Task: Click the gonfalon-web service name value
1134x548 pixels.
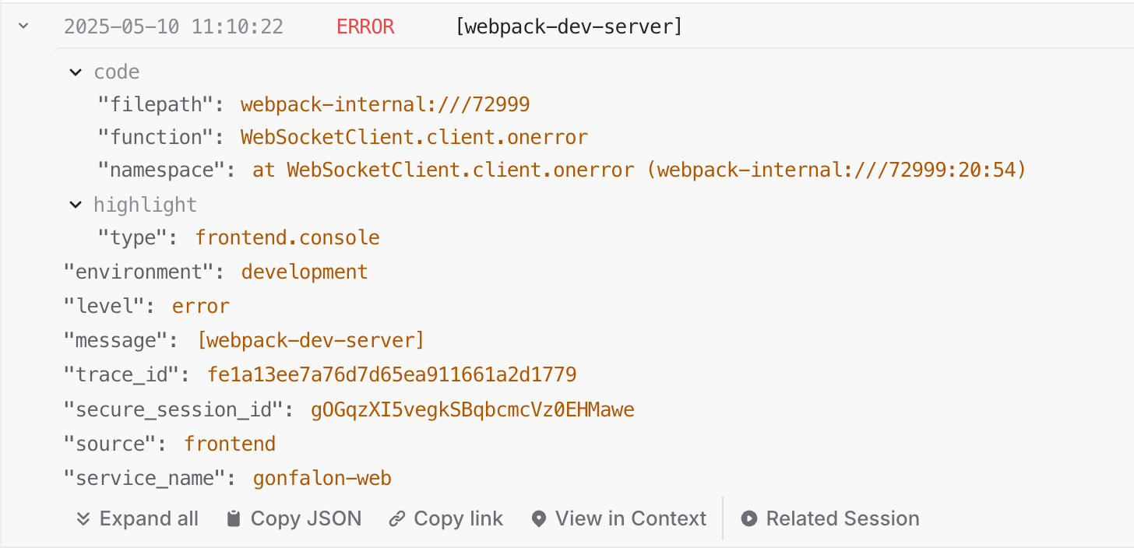Action: 322,477
